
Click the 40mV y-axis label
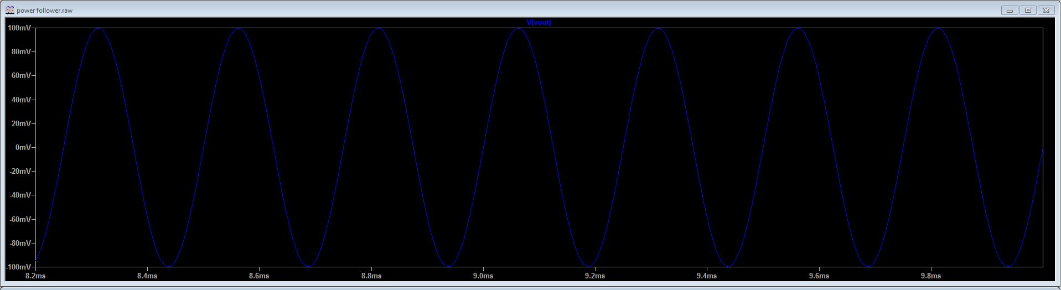(x=21, y=100)
